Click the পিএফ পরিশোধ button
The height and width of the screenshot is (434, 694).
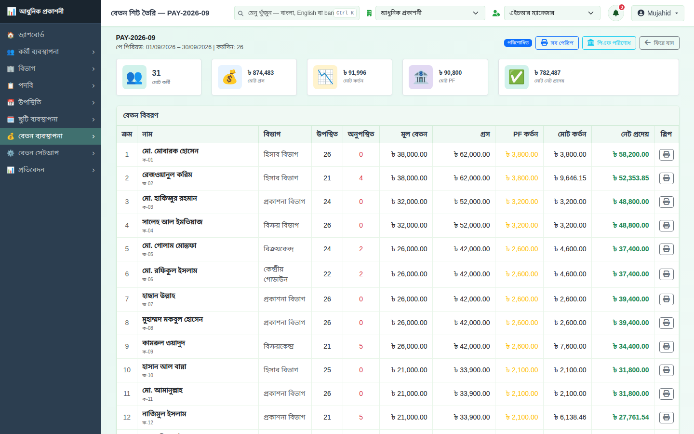[x=609, y=43]
